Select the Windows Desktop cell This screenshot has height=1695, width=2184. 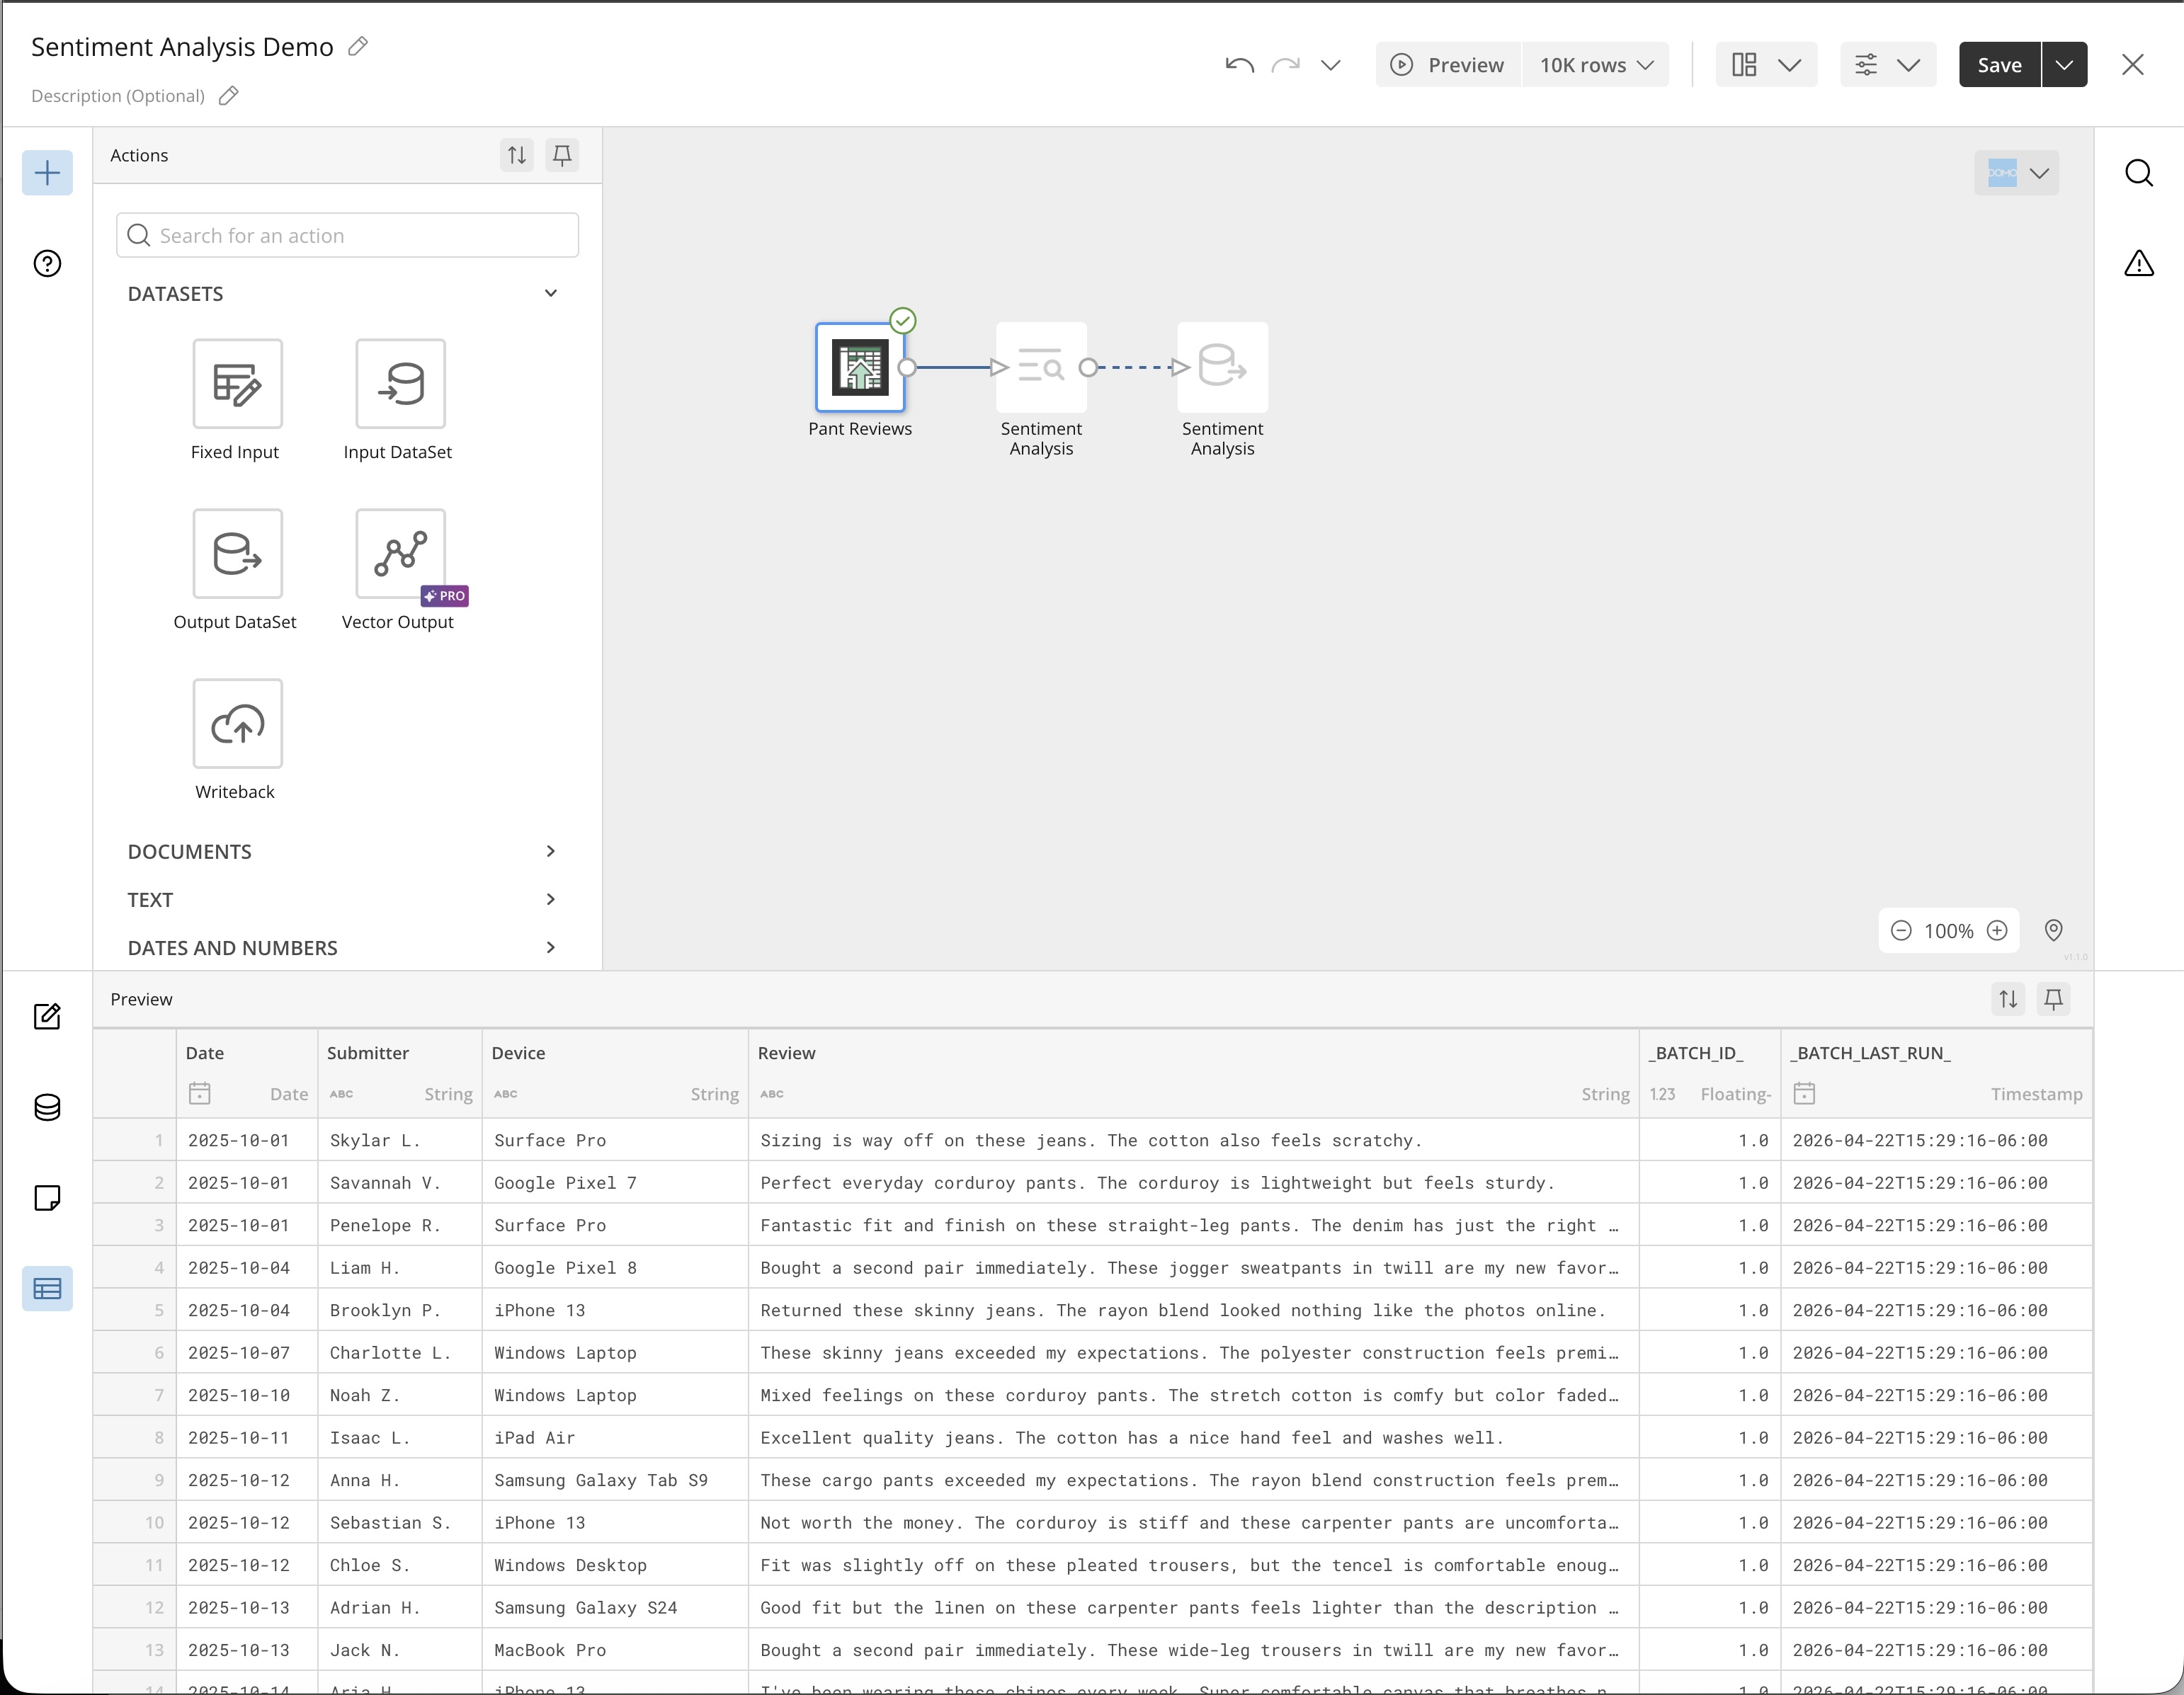pyautogui.click(x=615, y=1565)
